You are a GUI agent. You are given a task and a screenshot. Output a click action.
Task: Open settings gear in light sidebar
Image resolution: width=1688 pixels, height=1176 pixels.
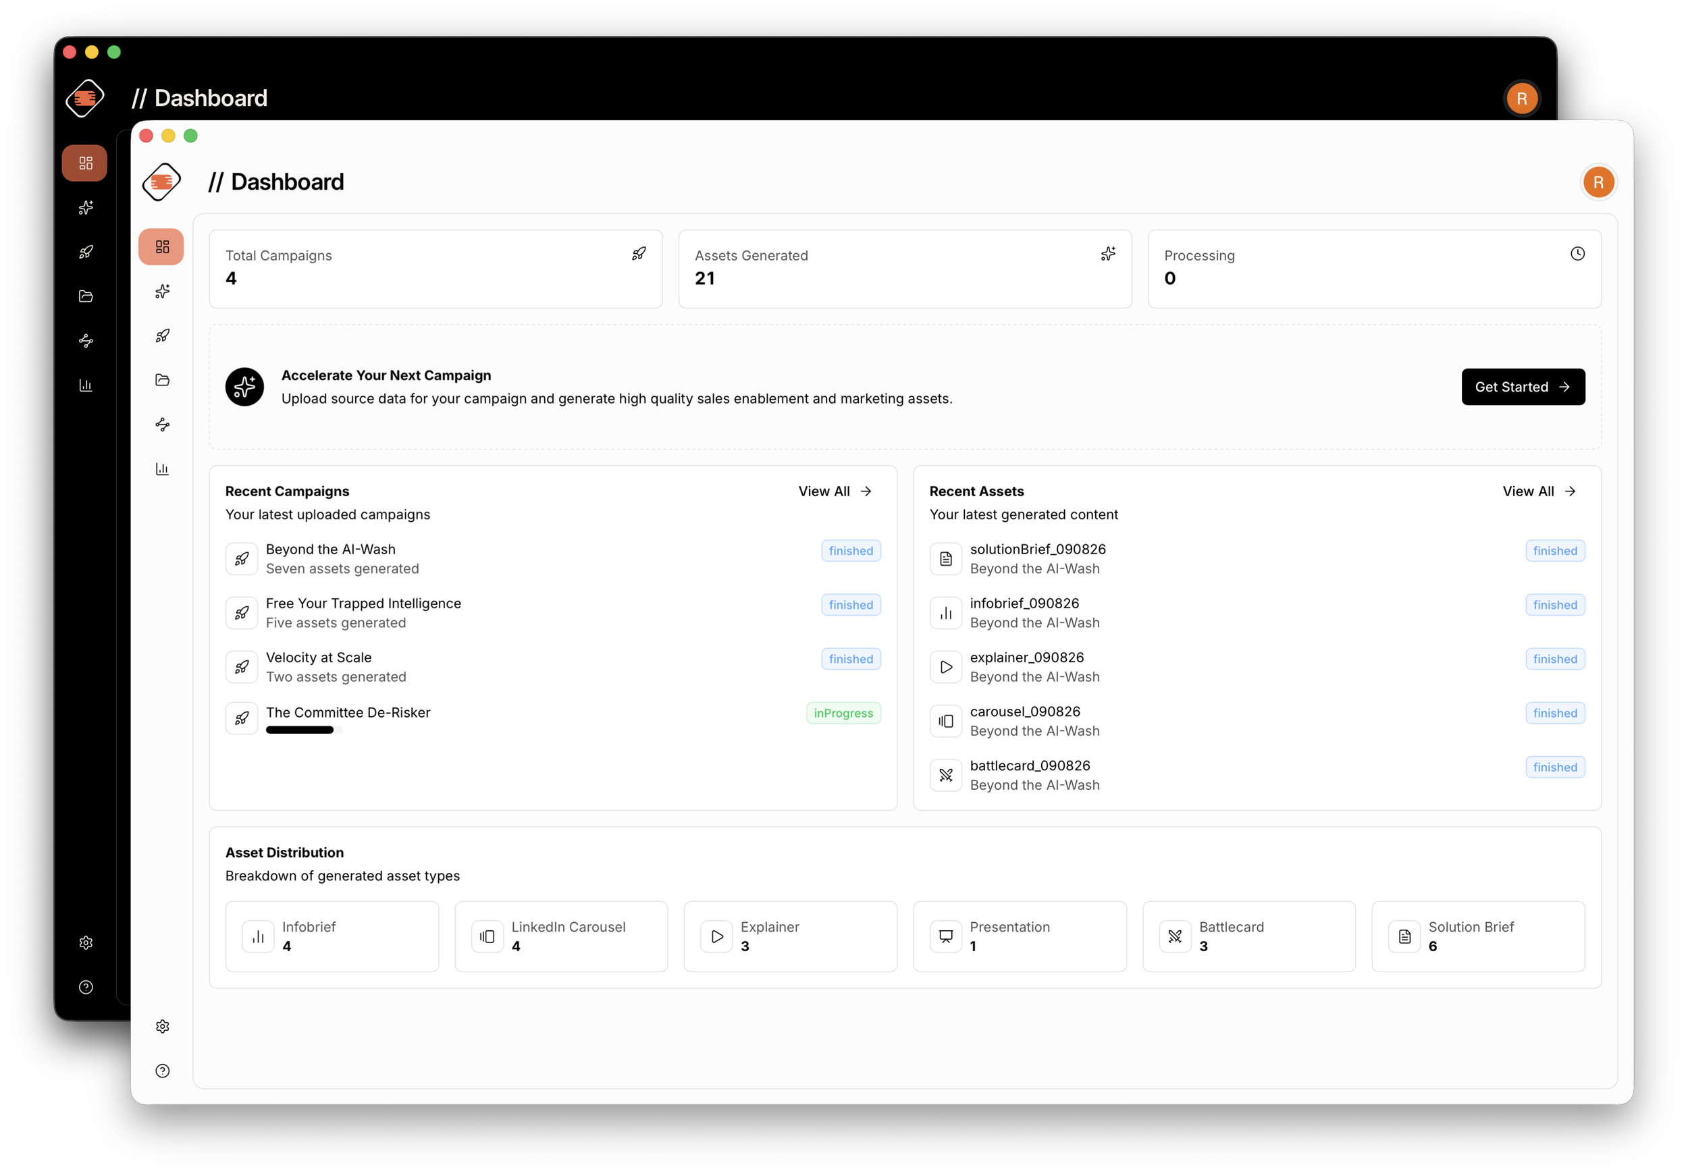click(x=163, y=1027)
